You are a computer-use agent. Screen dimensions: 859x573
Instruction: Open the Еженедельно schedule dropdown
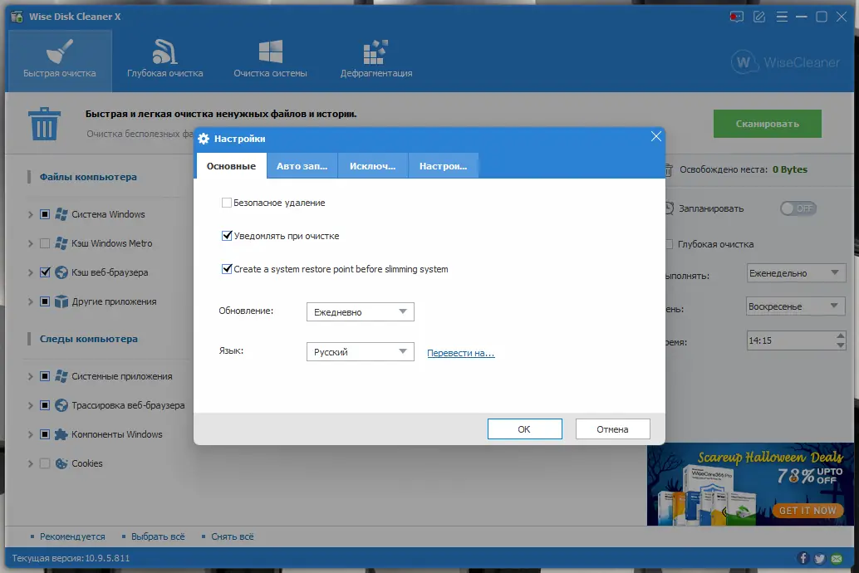796,273
